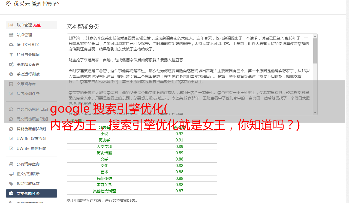The height and width of the screenshot is (203, 349).
Task: Click the text area scroll up arrow
Action: [315, 36]
